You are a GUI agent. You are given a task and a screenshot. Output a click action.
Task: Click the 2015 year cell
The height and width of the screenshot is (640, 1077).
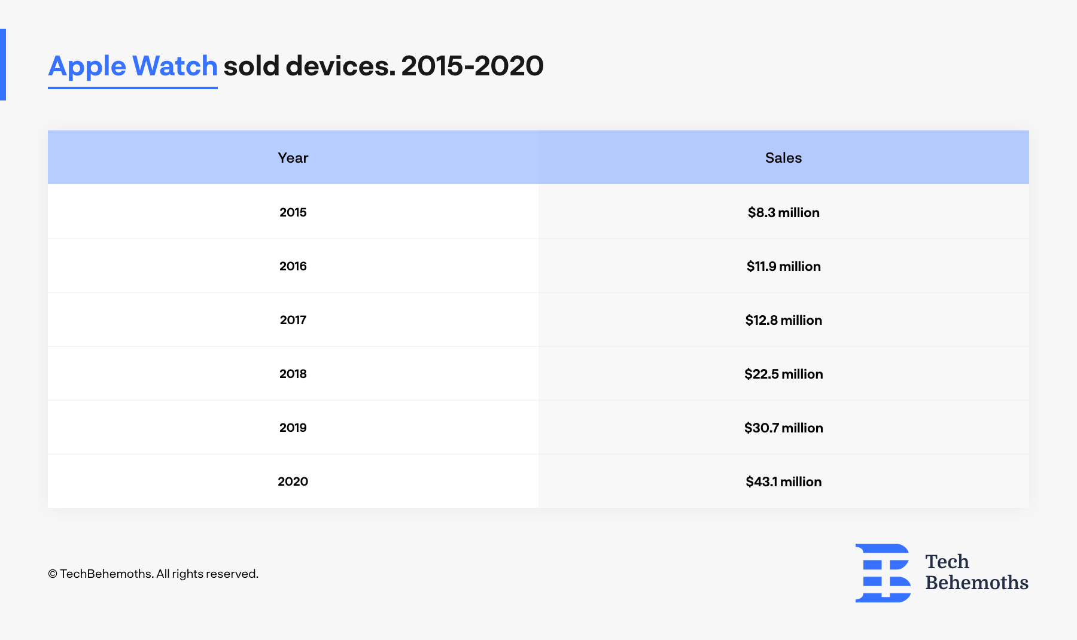[293, 212]
